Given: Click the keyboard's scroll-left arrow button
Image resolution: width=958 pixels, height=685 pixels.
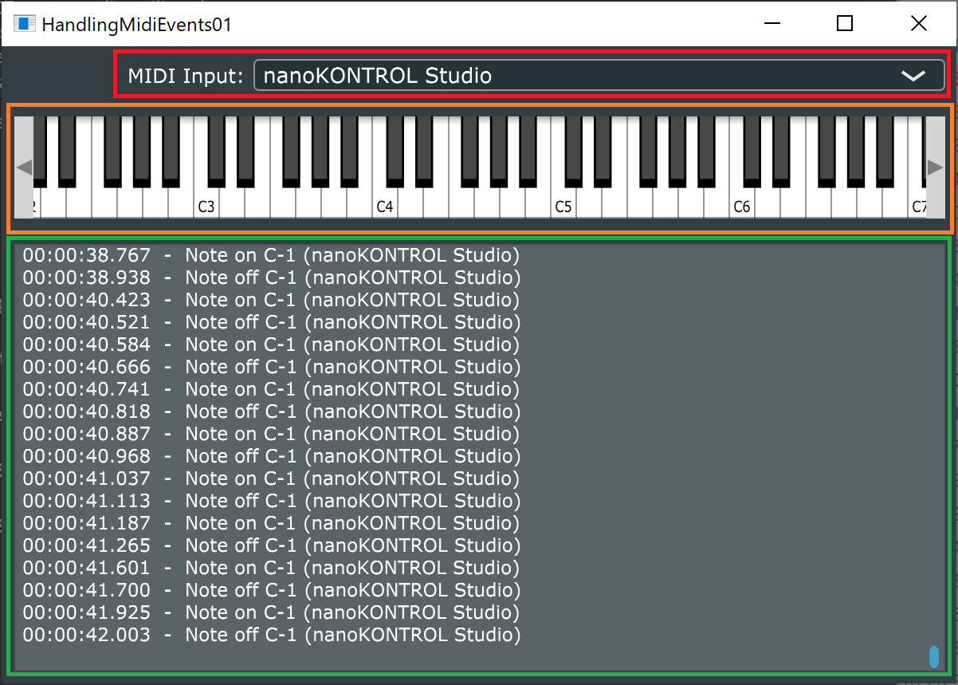Looking at the screenshot, I should coord(24,167).
